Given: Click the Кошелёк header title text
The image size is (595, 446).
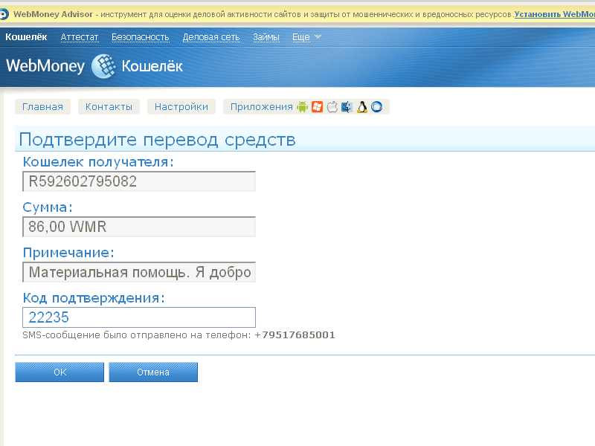Looking at the screenshot, I should [152, 66].
